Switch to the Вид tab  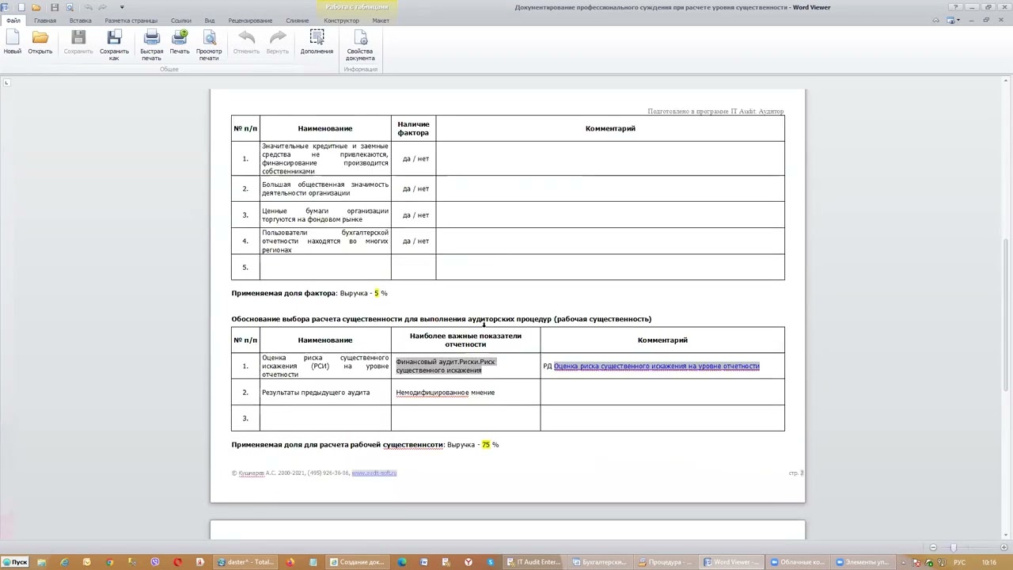click(210, 21)
